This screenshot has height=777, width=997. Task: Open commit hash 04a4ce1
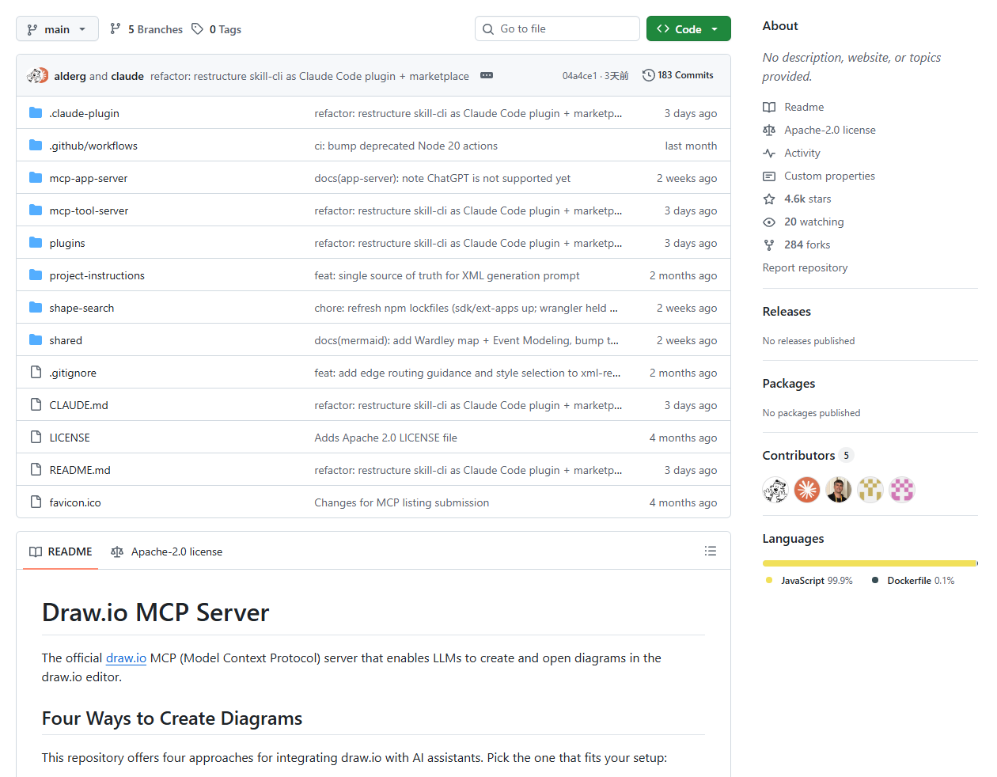tap(579, 76)
